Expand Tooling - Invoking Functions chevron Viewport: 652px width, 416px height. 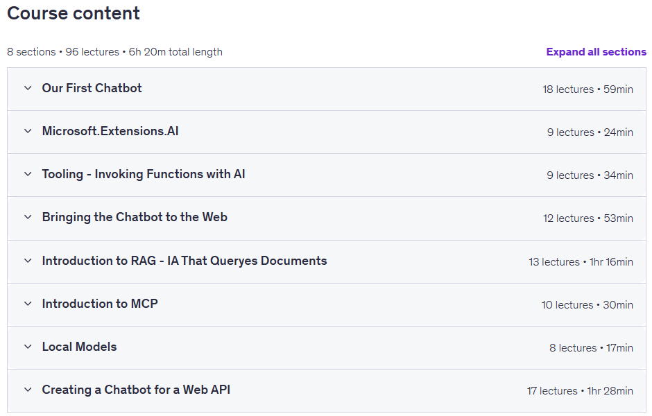pyautogui.click(x=28, y=174)
